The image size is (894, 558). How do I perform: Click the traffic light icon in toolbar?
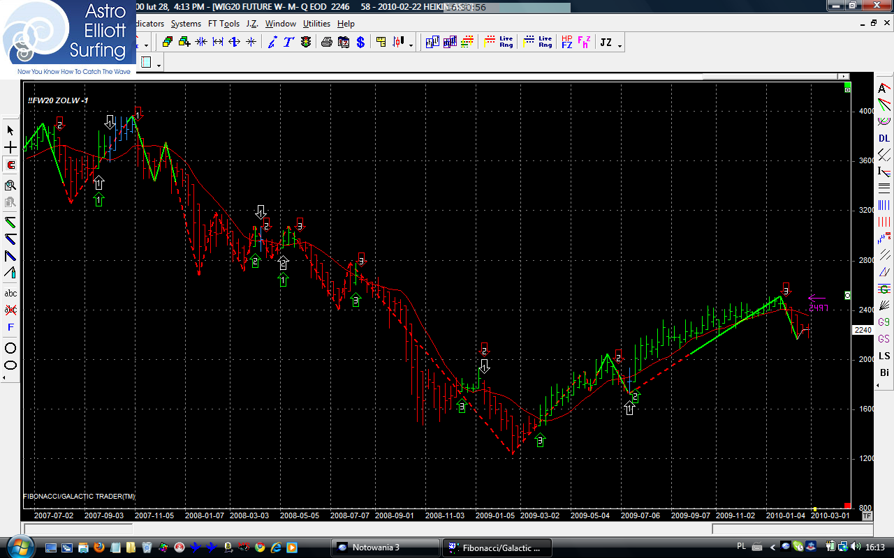tap(306, 43)
